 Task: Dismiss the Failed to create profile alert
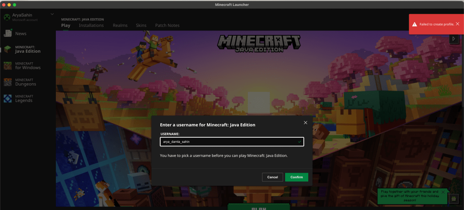[x=458, y=24]
